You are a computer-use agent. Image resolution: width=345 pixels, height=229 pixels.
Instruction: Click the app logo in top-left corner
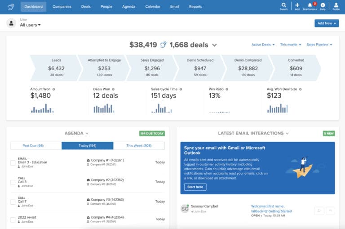[x=10, y=7]
